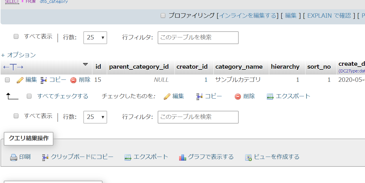Click the dtb_category table name in query
Viewport: 365px width, 183px height.
(x=54, y=1)
